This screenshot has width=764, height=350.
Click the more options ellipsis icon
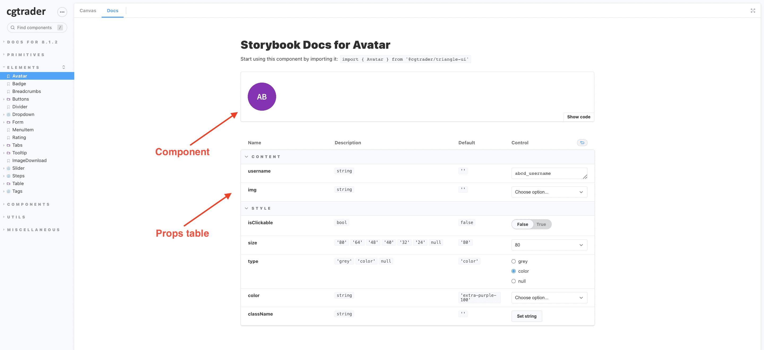pos(62,11)
